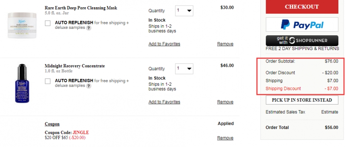This screenshot has height=147, width=346.
Task: Remove Midnight Recovery Concentrate from cart
Action: [225, 102]
